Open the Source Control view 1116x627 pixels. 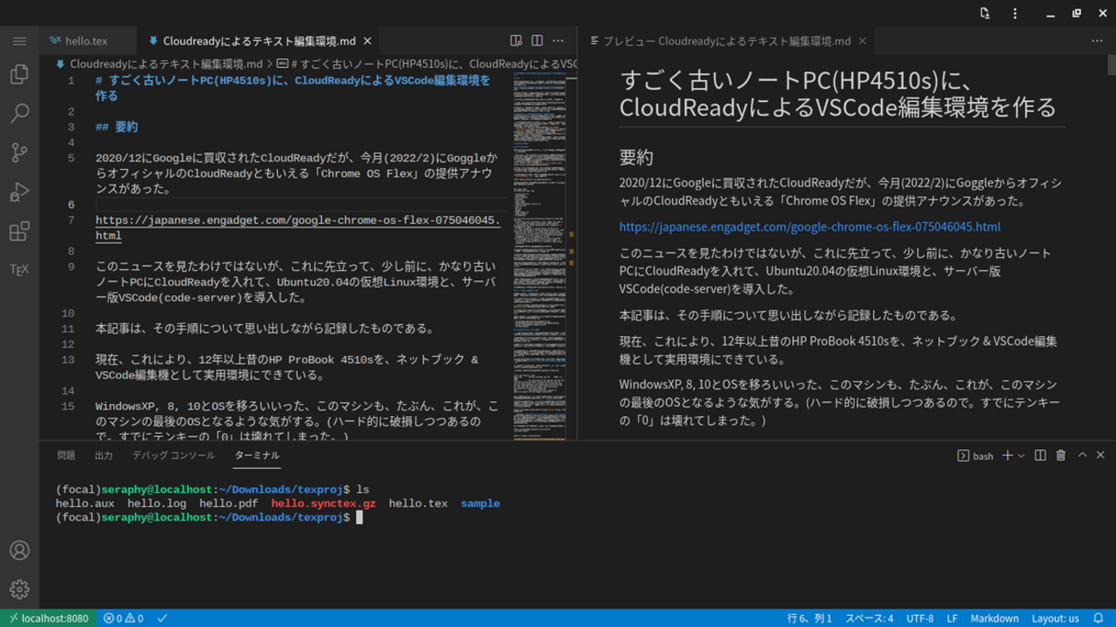(x=19, y=153)
